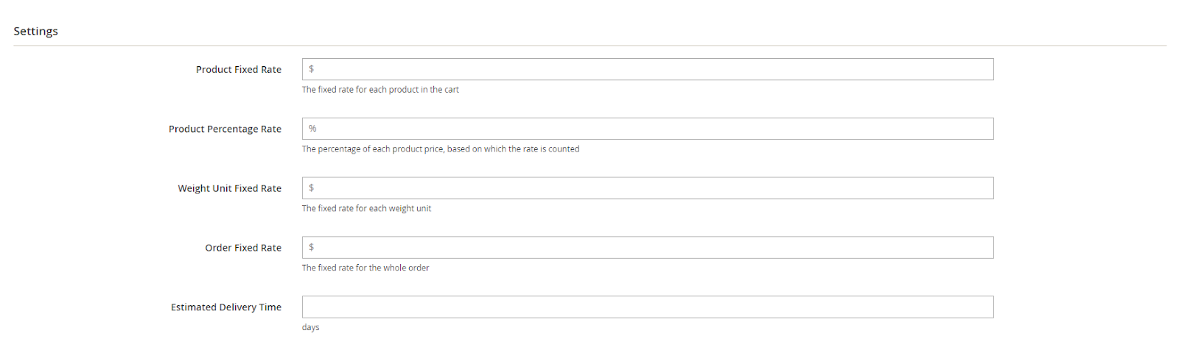Click the Settings section heading
1179x339 pixels.
point(35,31)
